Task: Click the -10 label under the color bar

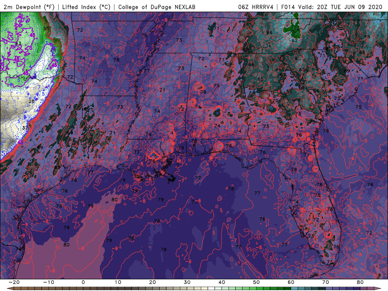Action: pos(48,282)
